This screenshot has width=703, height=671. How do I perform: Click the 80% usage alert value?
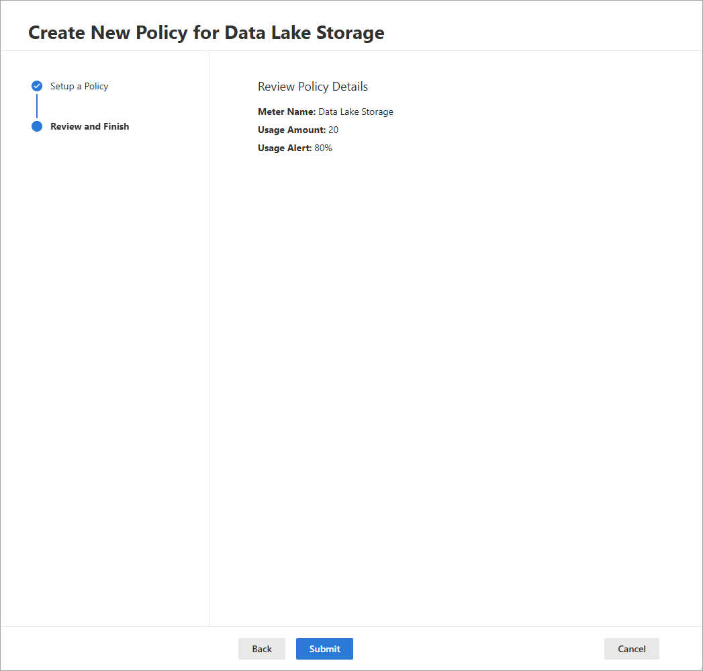tap(324, 148)
